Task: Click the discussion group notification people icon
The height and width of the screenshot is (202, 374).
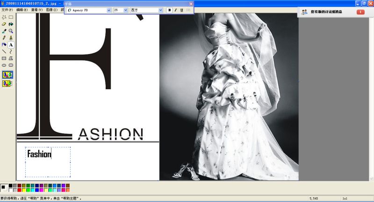Action: [x=304, y=12]
